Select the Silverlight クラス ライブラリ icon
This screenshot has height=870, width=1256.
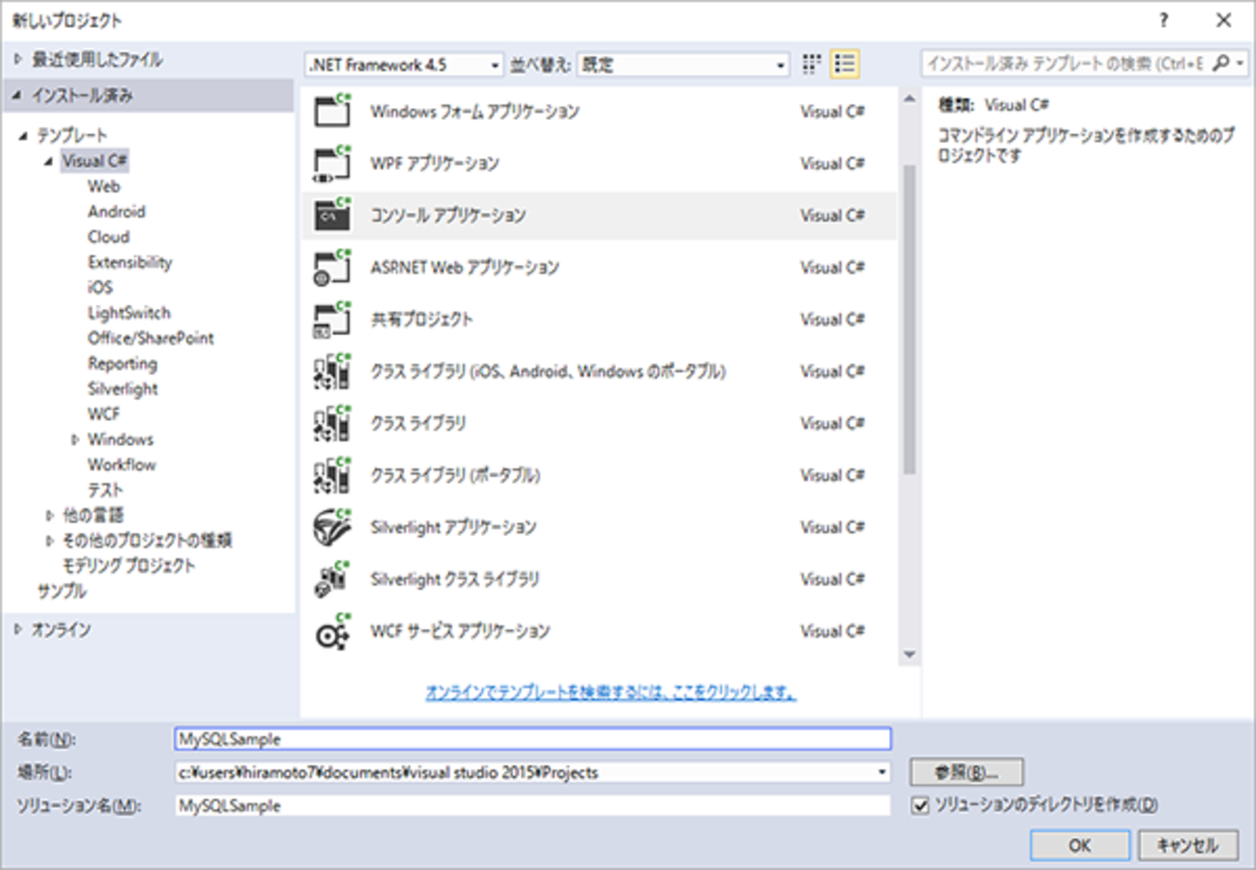[332, 580]
